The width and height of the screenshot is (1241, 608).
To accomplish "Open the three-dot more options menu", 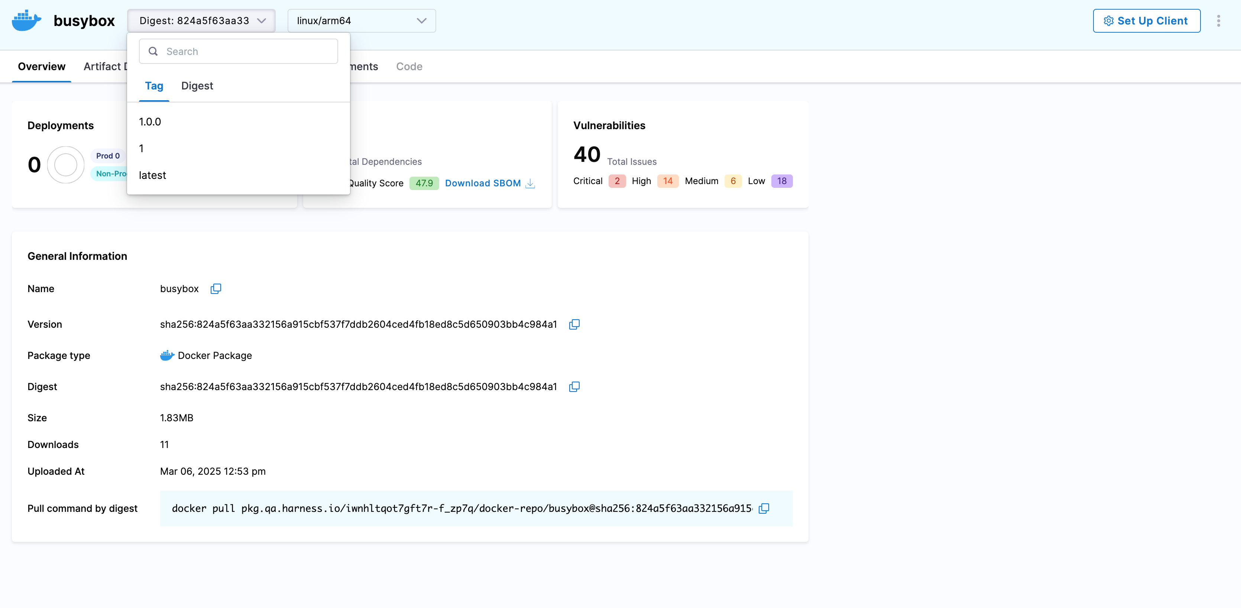I will [x=1218, y=21].
